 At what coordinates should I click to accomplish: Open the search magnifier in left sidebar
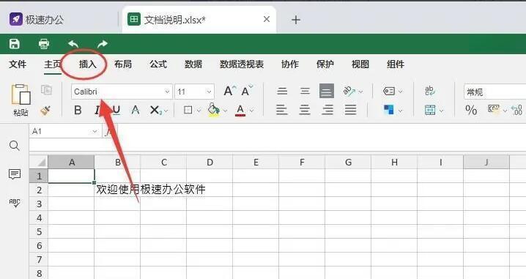(x=15, y=146)
